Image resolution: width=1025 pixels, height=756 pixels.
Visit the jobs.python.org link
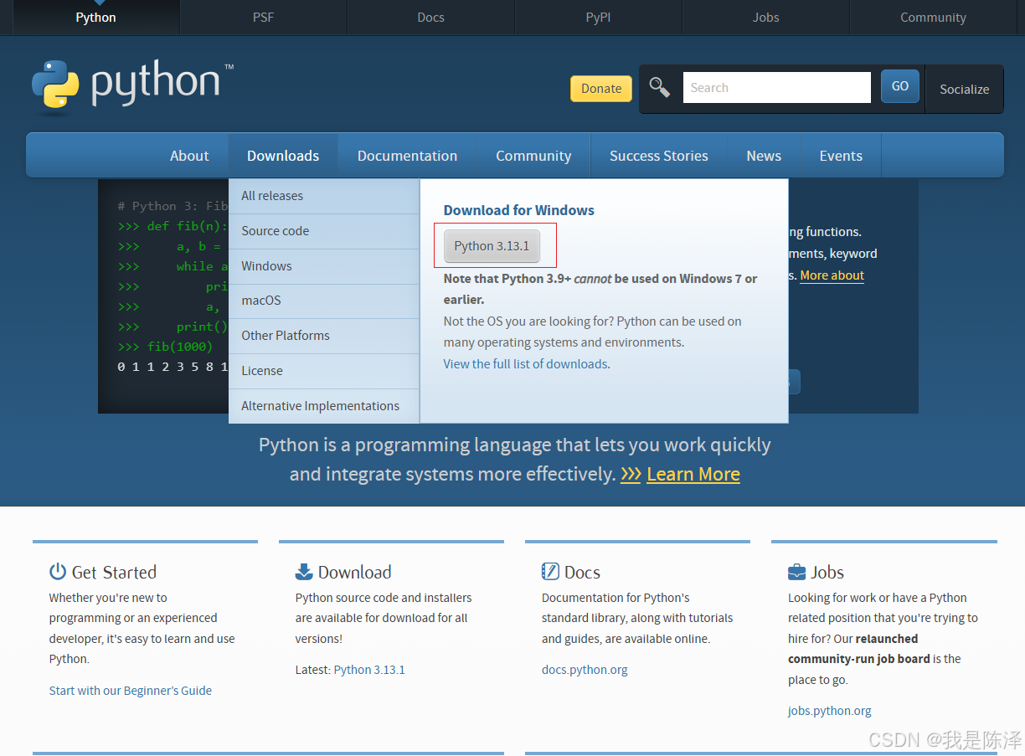pyautogui.click(x=829, y=711)
